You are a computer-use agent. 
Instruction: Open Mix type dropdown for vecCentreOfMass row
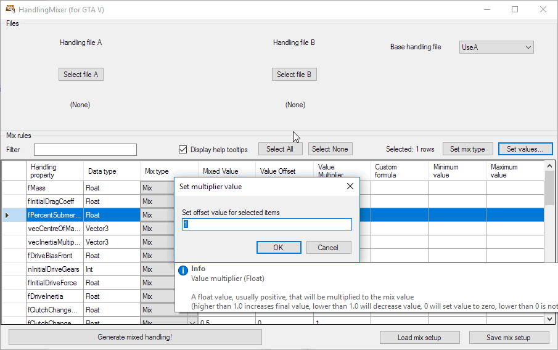[x=158, y=229]
